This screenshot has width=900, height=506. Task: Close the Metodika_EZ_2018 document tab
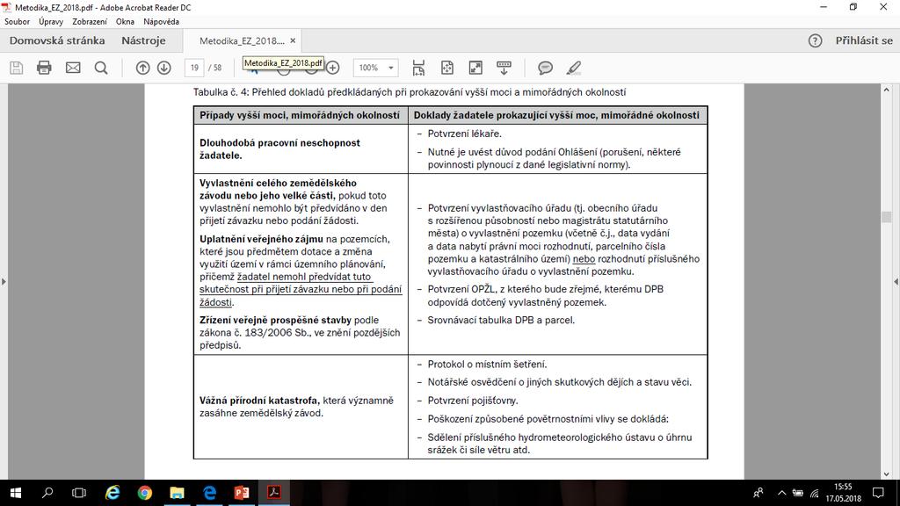(293, 40)
